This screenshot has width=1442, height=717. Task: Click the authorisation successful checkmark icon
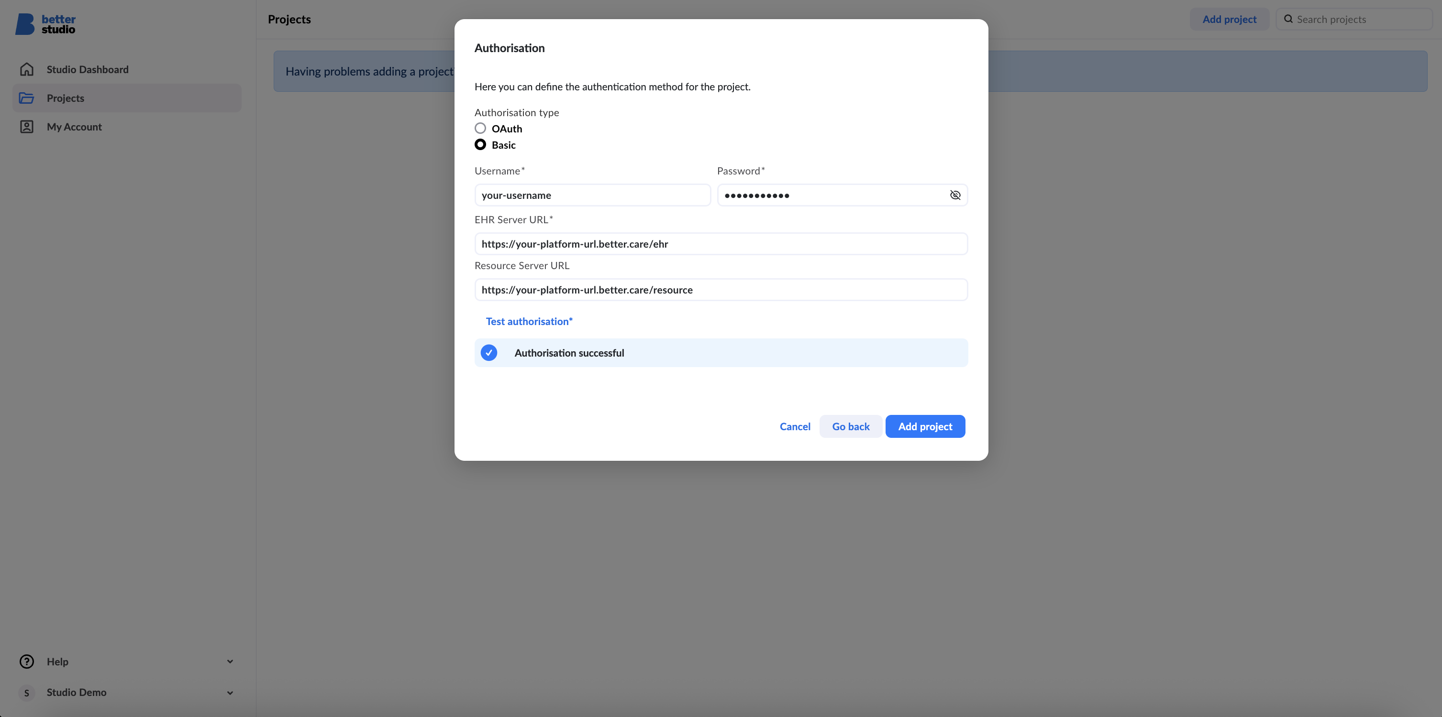pyautogui.click(x=488, y=353)
